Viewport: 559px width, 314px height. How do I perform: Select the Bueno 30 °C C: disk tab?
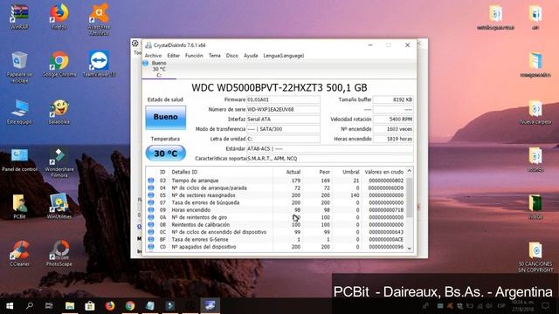pos(159,69)
